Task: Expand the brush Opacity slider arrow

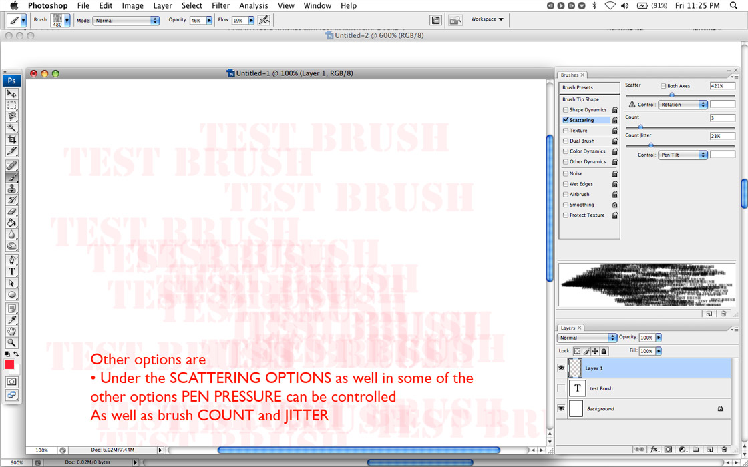Action: [x=209, y=21]
